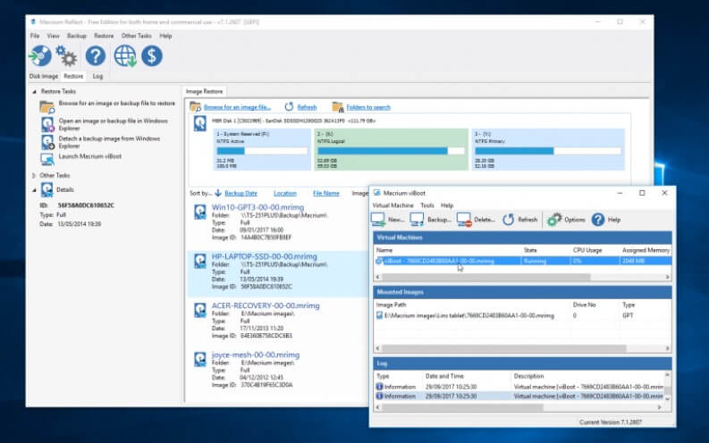Viewport: 709px width, 443px height.
Task: Select the System Reserved partition 1
Action: [x=262, y=149]
